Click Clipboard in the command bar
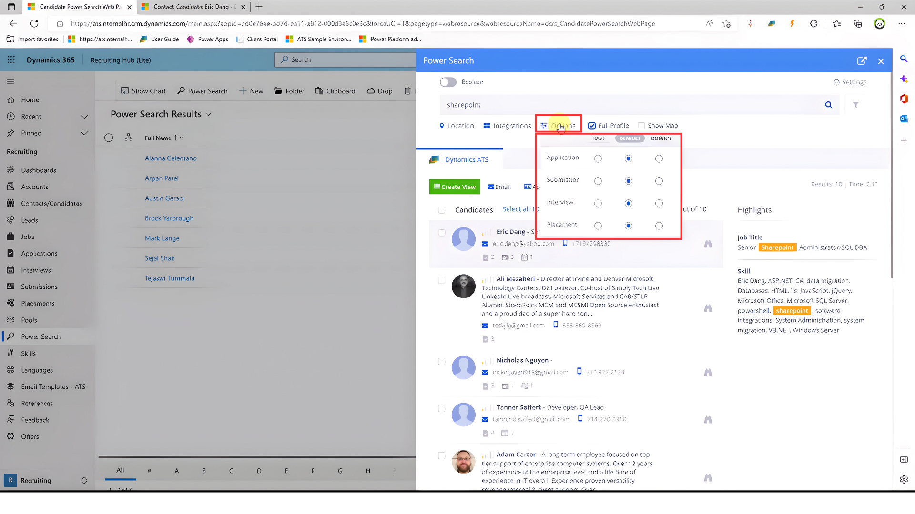Image resolution: width=915 pixels, height=514 pixels. pyautogui.click(x=335, y=91)
